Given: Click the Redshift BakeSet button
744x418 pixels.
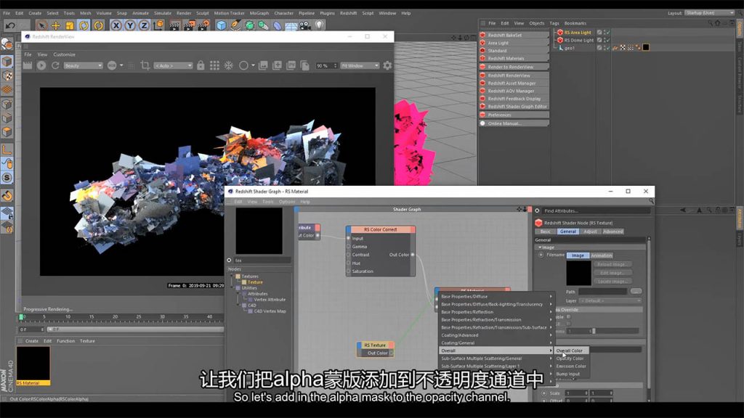Looking at the screenshot, I should (x=514, y=35).
